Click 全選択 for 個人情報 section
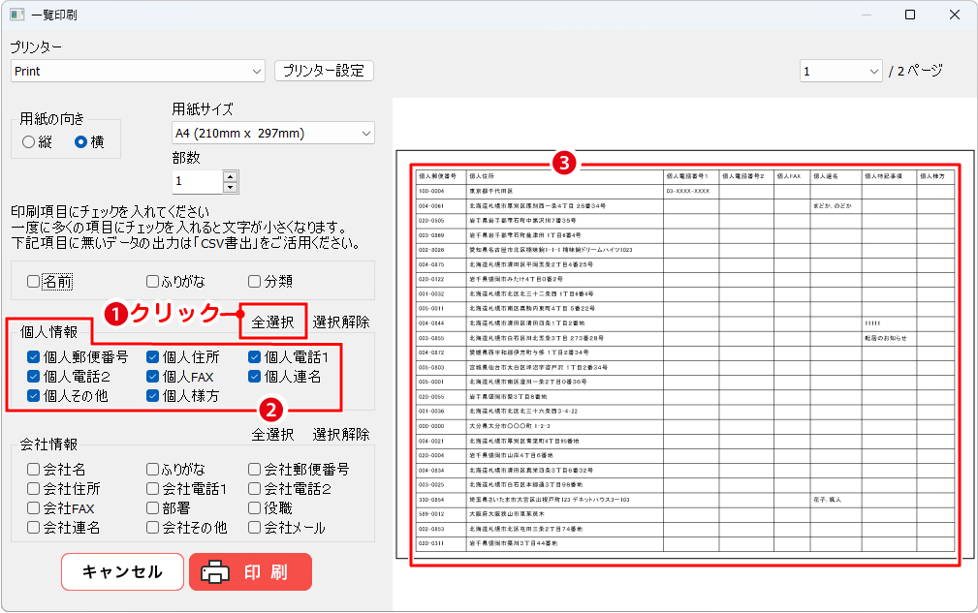The image size is (978, 613). pyautogui.click(x=272, y=322)
